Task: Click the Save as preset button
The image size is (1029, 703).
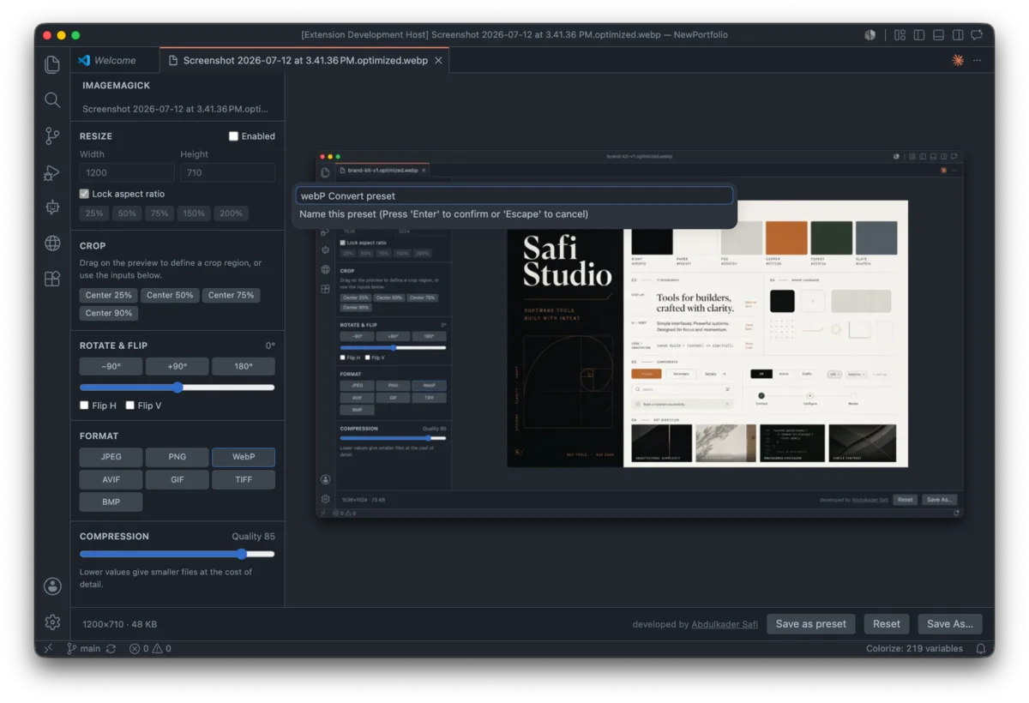Action: click(811, 624)
